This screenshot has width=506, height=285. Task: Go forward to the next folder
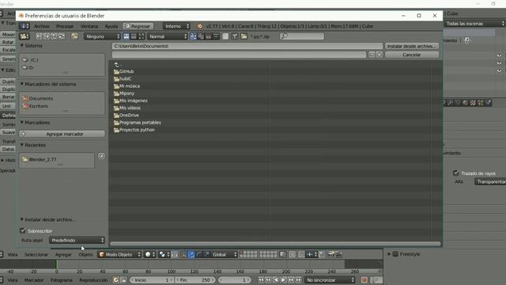point(47,36)
